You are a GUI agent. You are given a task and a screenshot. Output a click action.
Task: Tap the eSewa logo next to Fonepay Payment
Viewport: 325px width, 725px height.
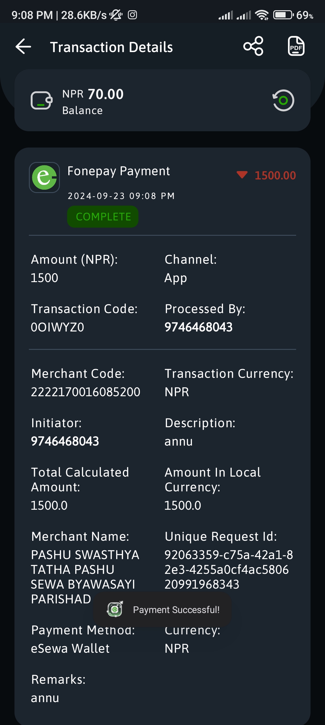44,178
